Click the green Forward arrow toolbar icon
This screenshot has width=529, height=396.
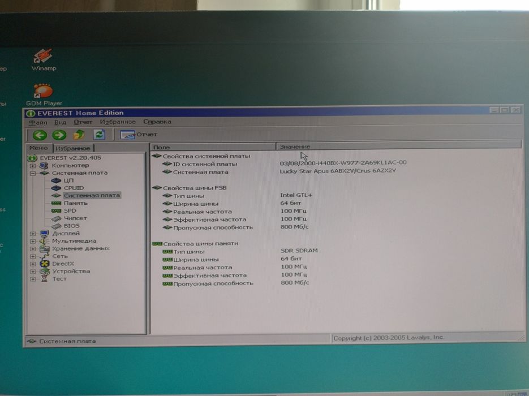pos(59,135)
